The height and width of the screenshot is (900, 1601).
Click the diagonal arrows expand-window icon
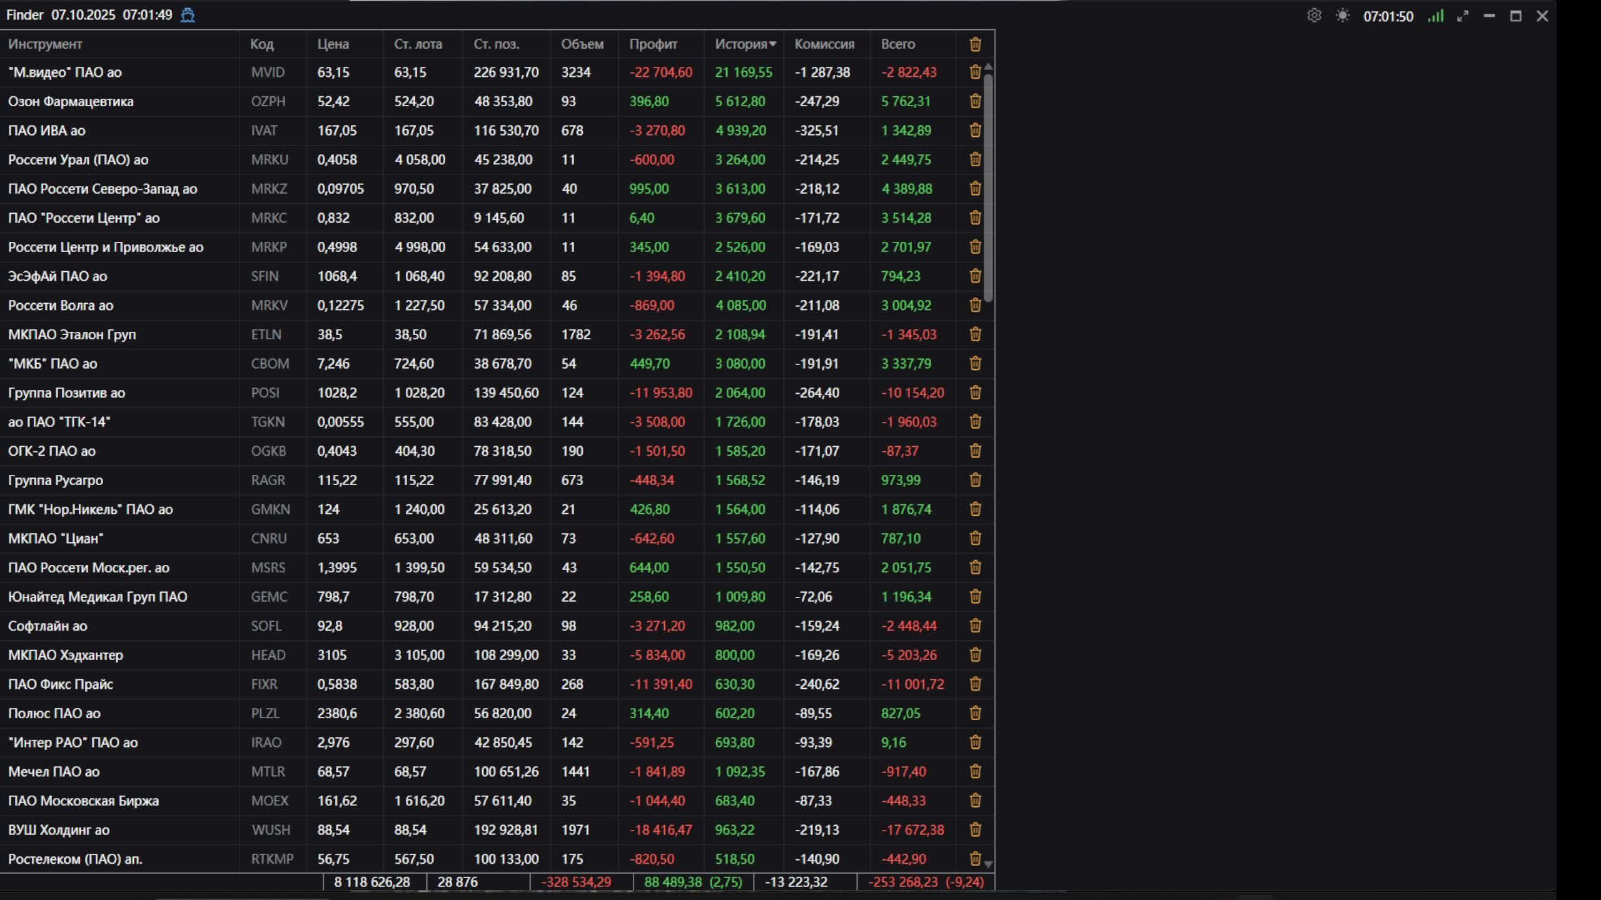[1462, 16]
